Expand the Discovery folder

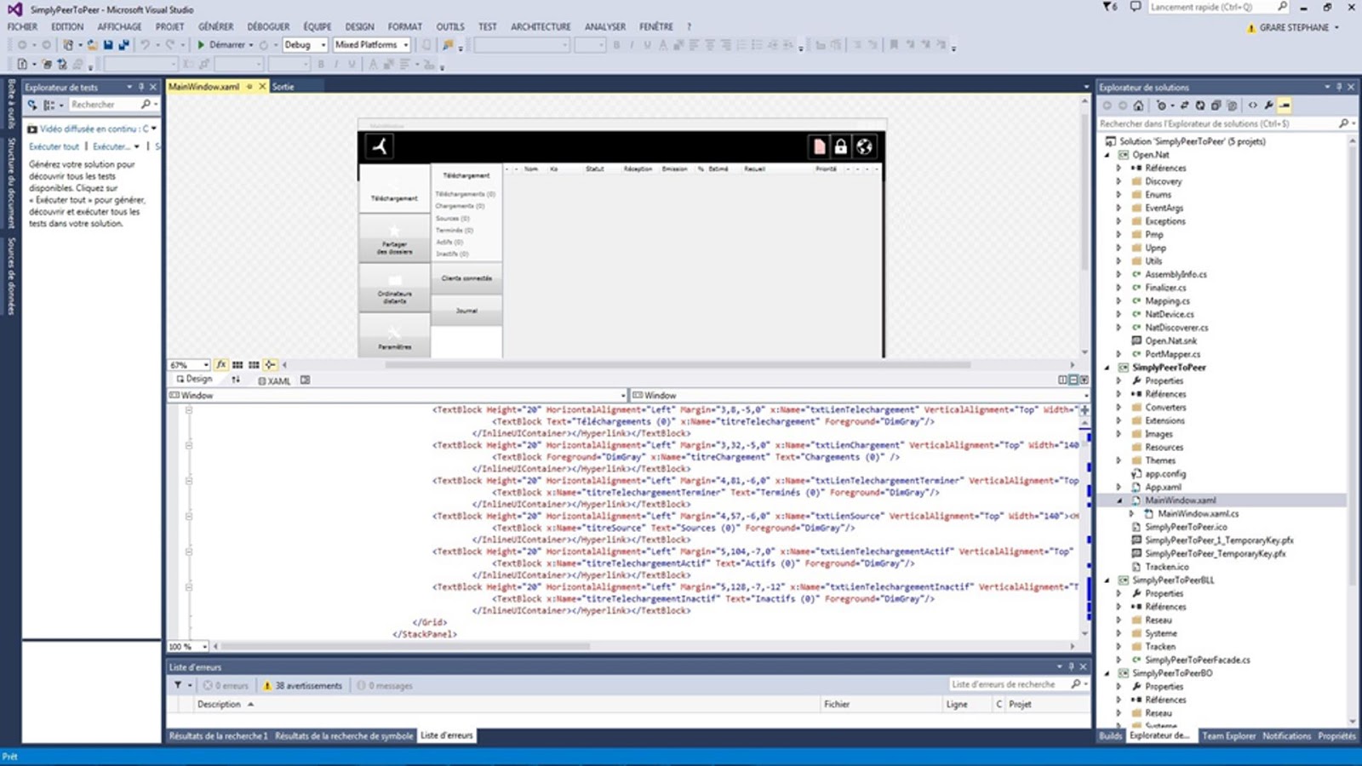coord(1119,181)
